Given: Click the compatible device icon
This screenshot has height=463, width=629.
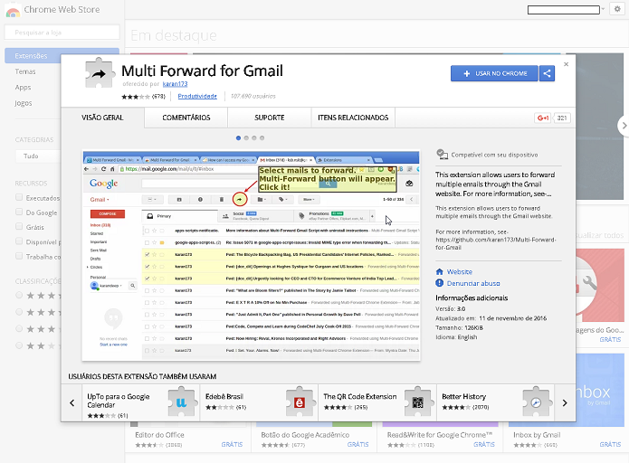Looking at the screenshot, I should point(442,155).
